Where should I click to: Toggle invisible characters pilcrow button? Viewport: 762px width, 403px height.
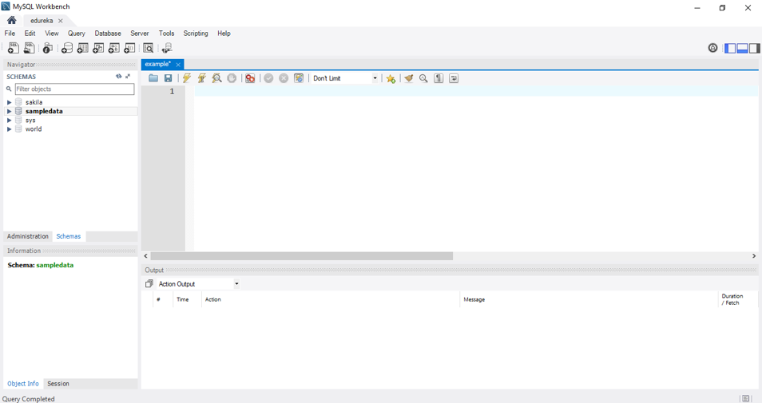click(x=439, y=78)
